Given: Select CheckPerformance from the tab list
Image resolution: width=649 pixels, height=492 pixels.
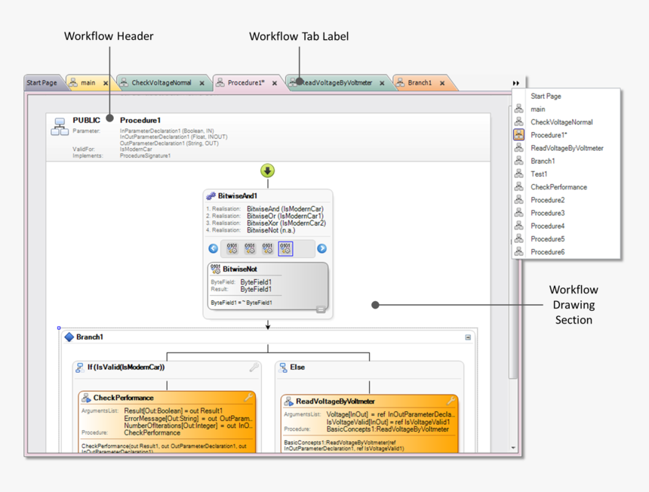Looking at the screenshot, I should click(x=558, y=187).
